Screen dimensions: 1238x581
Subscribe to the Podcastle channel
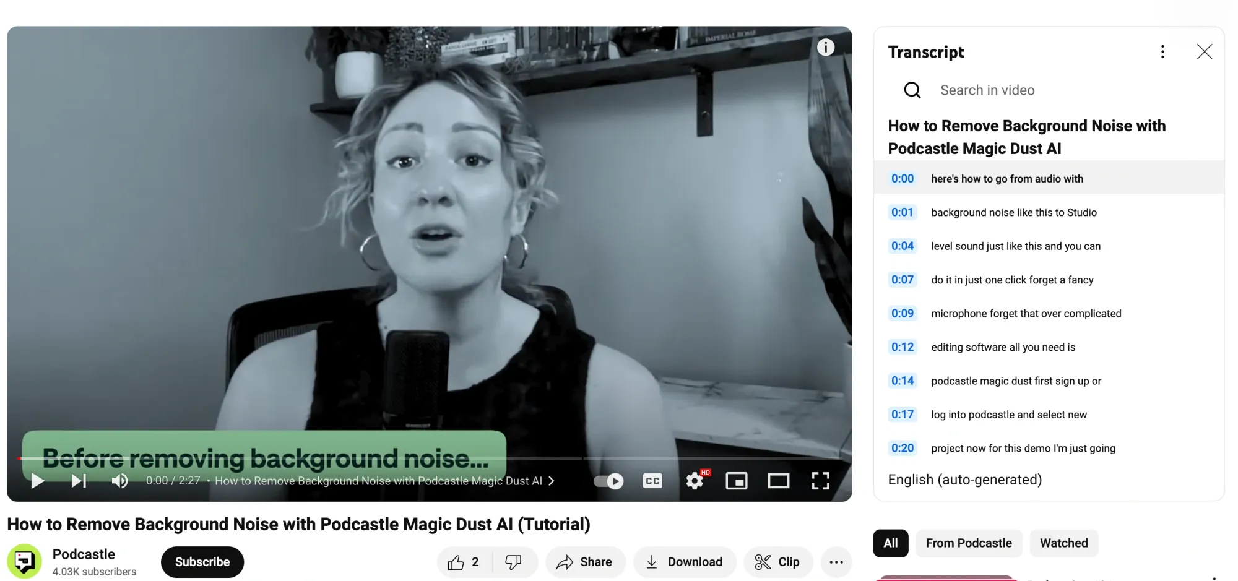click(202, 562)
